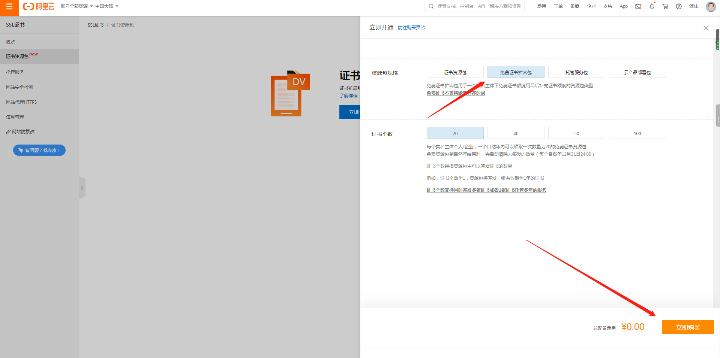Click the Alibaba Cloud logo
Viewport: 720px width, 358px height.
tap(39, 6)
